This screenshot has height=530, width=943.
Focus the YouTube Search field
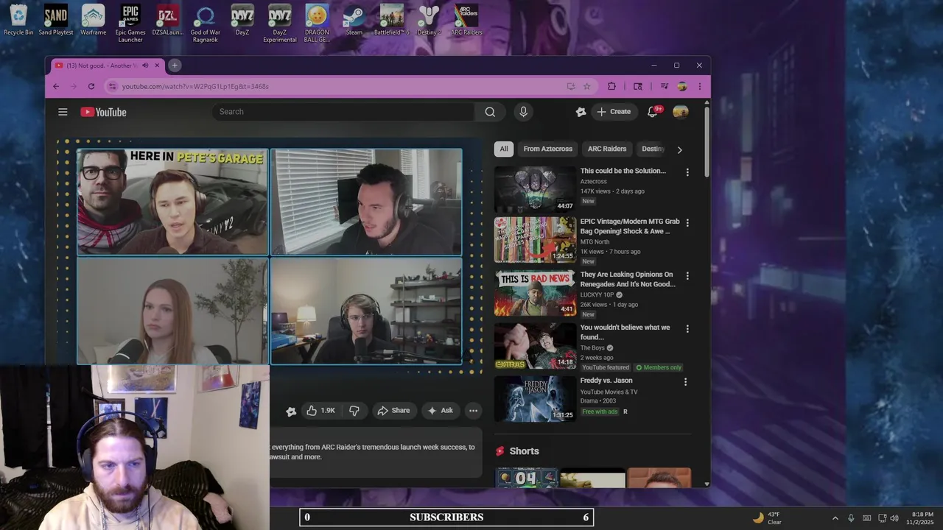point(343,112)
